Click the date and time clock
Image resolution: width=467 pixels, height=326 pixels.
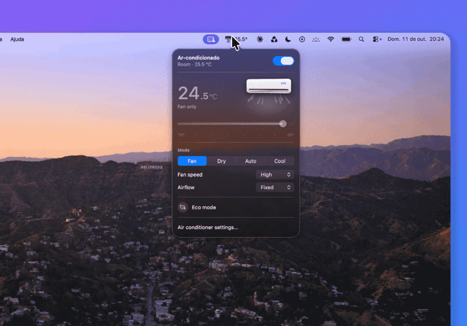416,39
